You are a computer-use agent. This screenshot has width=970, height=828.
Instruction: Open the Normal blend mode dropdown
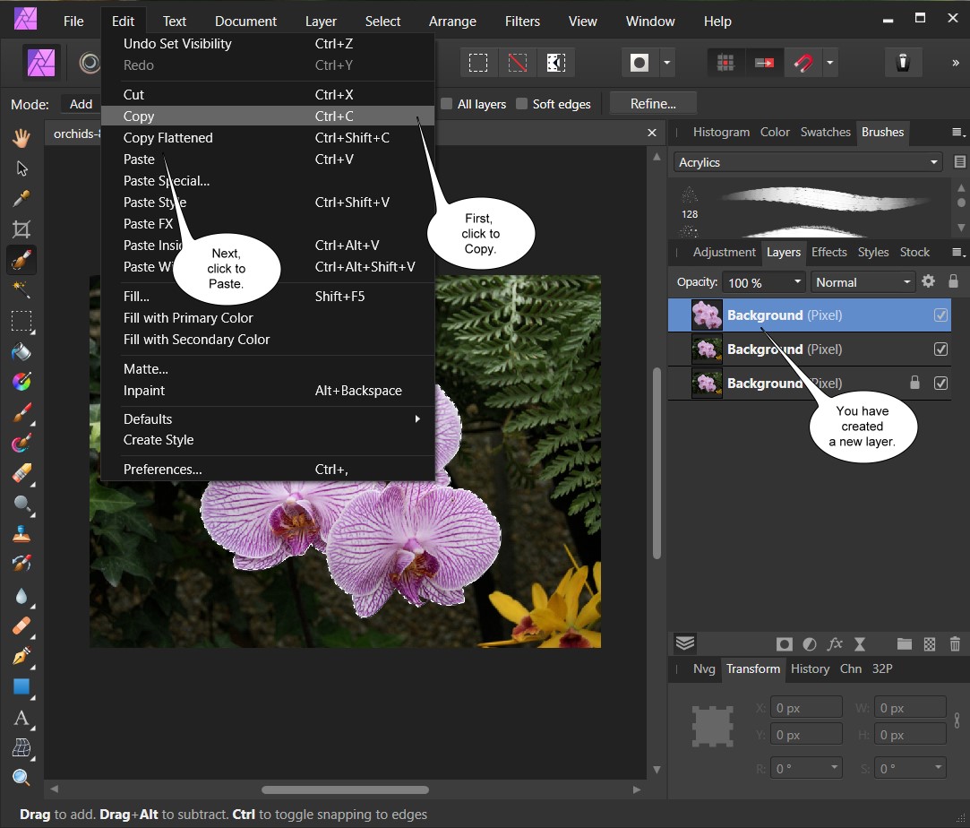click(x=863, y=282)
